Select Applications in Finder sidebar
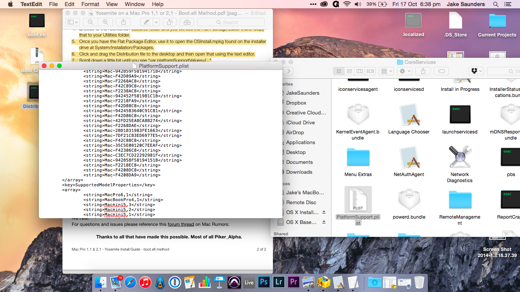Image resolution: width=520 pixels, height=292 pixels. (x=301, y=142)
